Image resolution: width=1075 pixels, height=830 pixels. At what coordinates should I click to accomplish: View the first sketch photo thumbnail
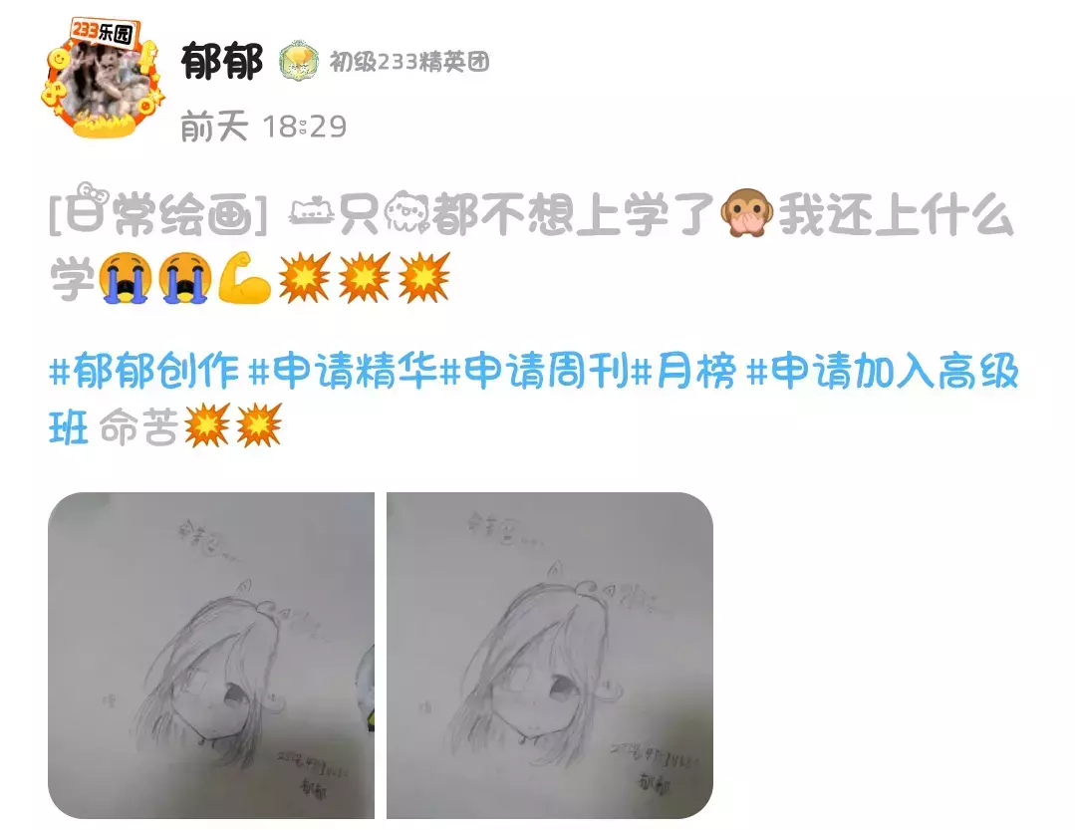point(211,656)
